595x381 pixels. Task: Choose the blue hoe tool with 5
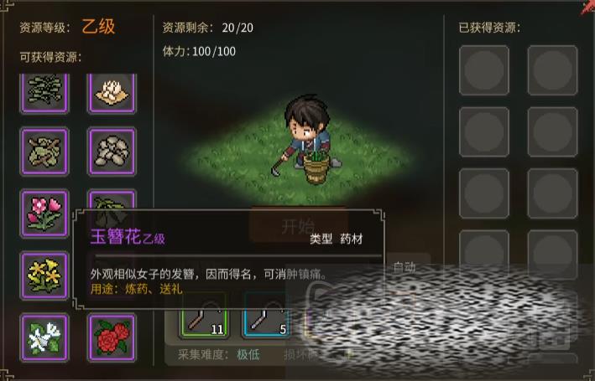(x=268, y=320)
